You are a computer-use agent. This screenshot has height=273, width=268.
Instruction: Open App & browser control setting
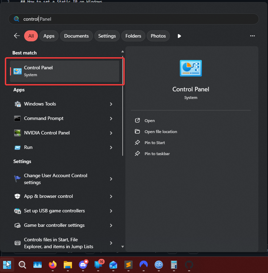point(64,196)
